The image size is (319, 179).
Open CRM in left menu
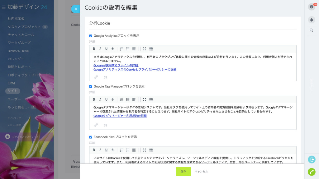click(x=11, y=83)
